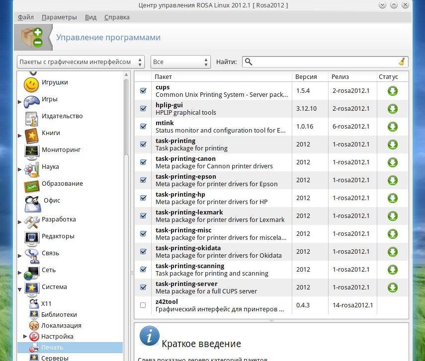This screenshot has width=425, height=361.
Task: Click the install status icon for cups
Action: click(x=392, y=91)
